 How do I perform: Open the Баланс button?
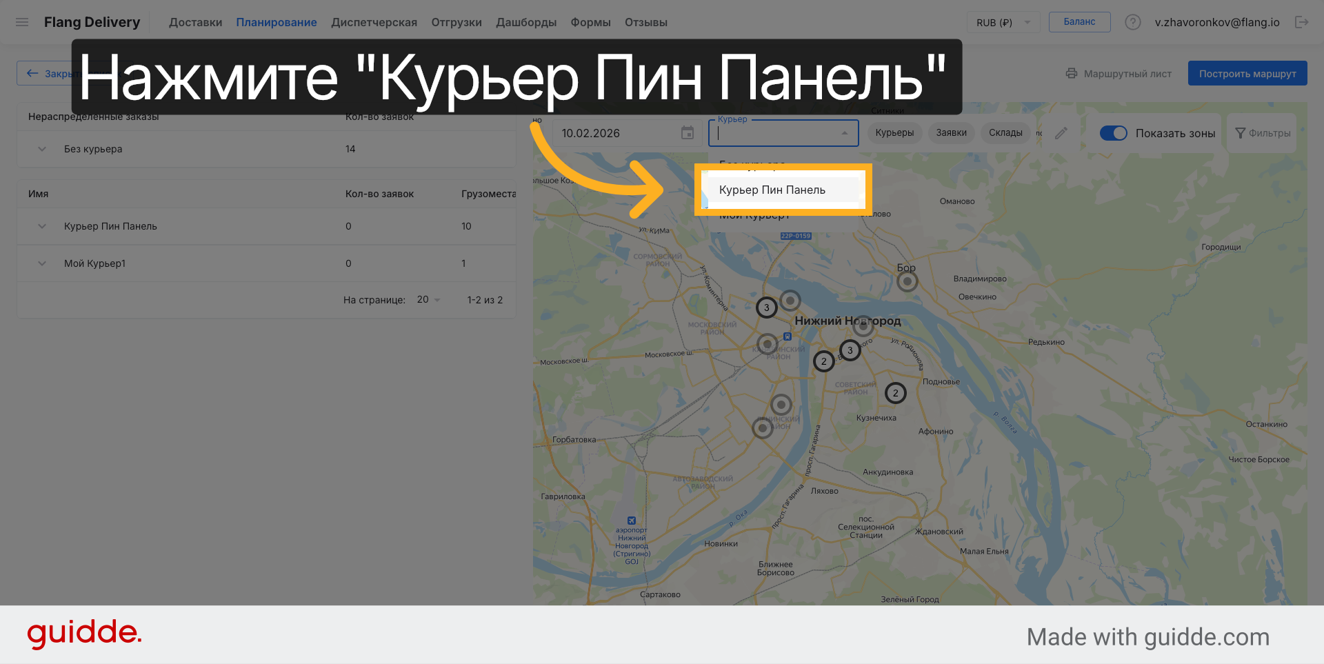point(1079,21)
